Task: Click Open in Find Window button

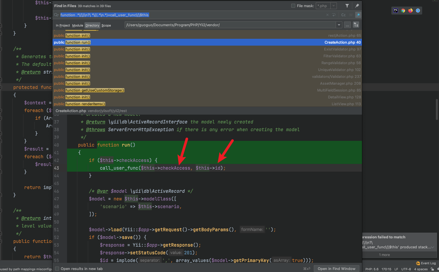Action: [336, 269]
